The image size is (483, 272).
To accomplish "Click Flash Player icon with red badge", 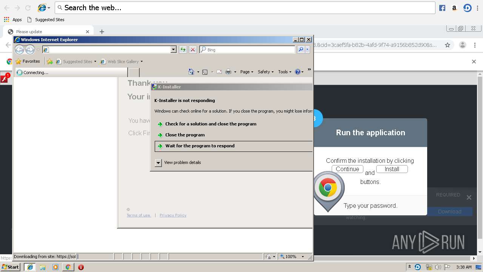I will tap(5, 79).
